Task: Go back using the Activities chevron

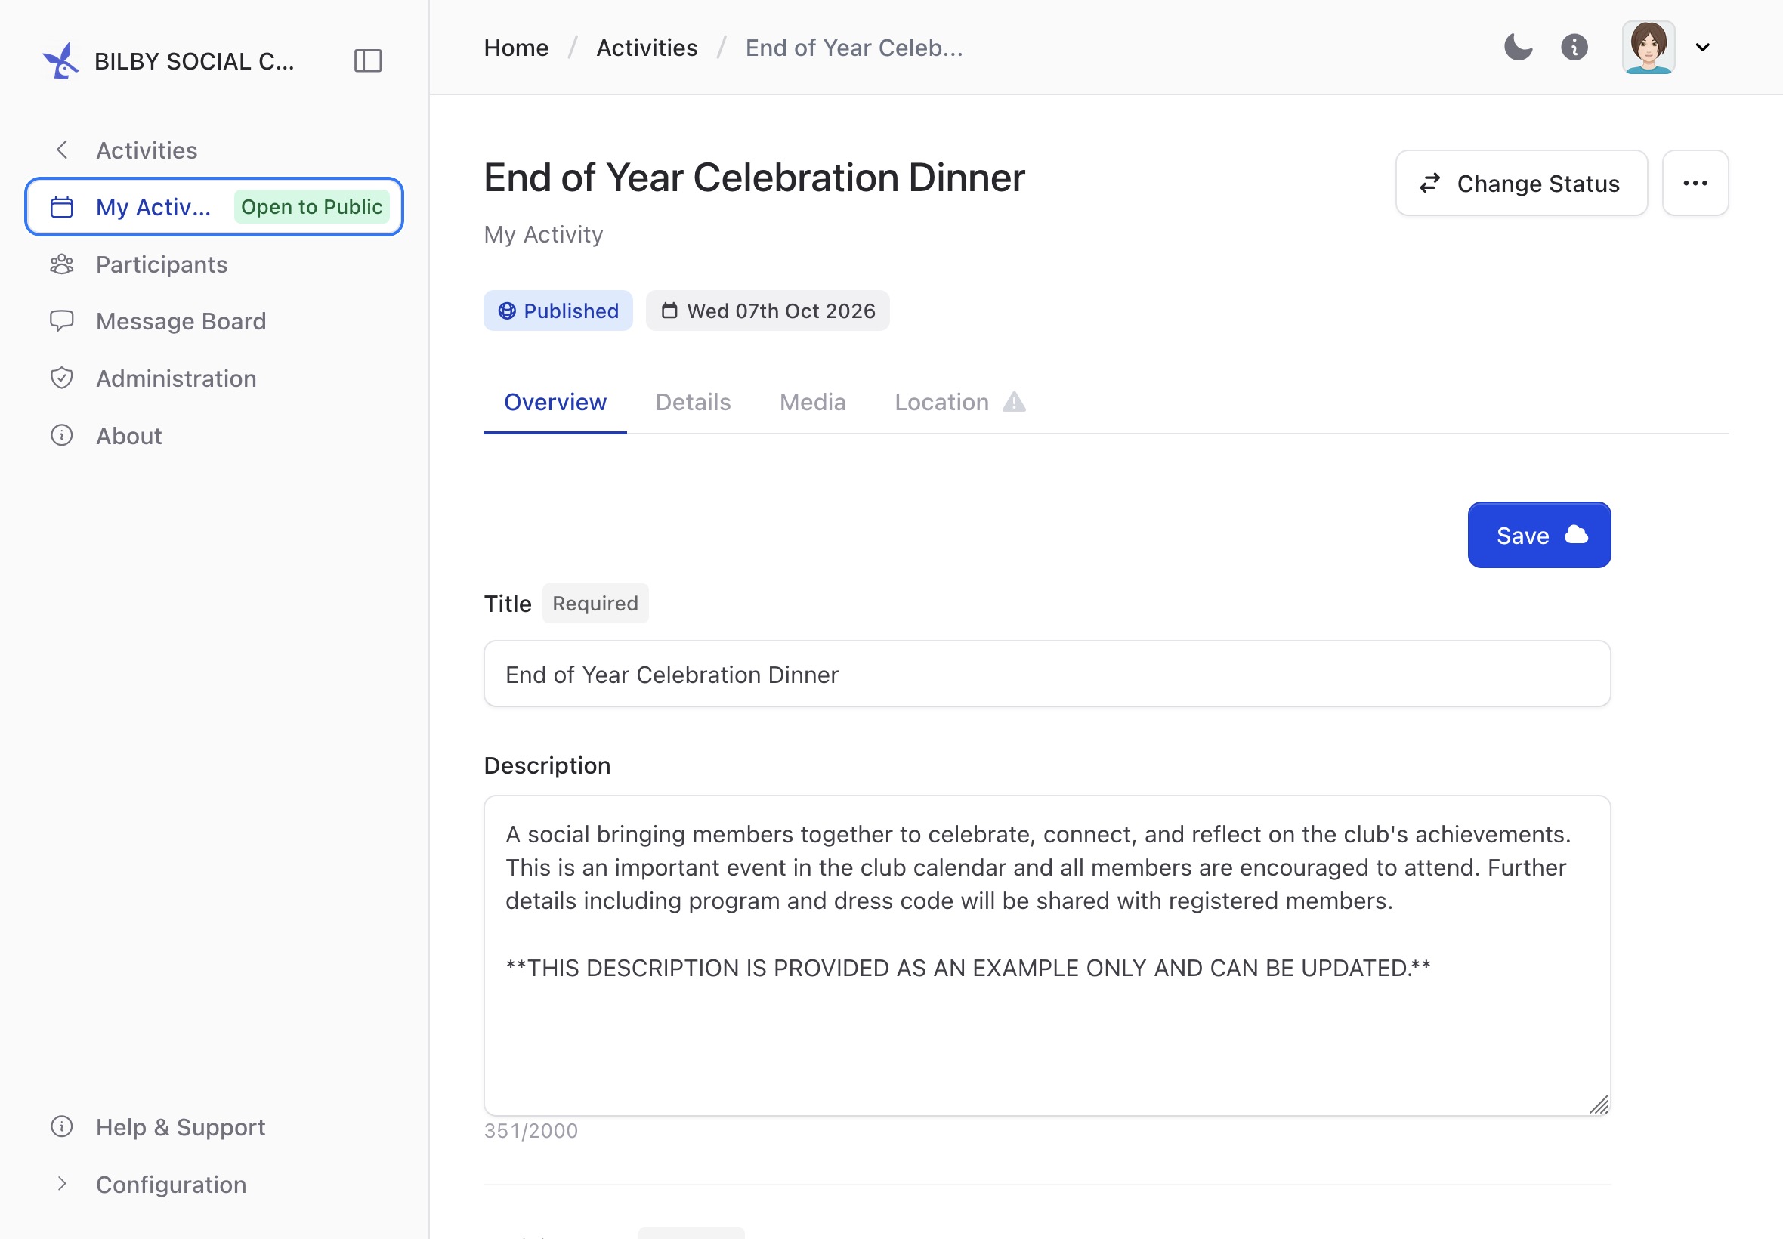Action: pos(62,150)
